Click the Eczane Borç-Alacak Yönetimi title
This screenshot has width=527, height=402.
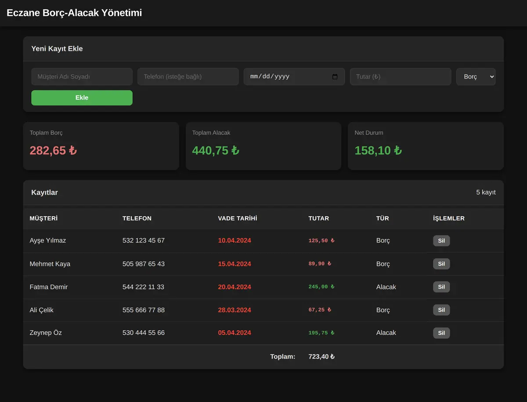tap(74, 13)
